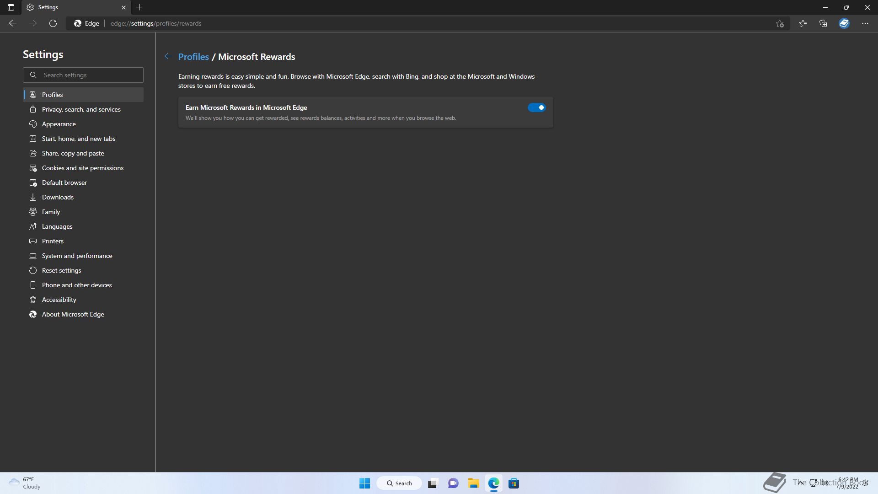The image size is (878, 494).
Task: Open Downloads settings
Action: click(x=83, y=197)
